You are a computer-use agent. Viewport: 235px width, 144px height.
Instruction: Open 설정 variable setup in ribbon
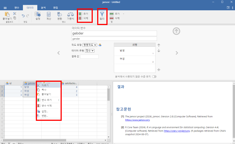[x=38, y=16]
